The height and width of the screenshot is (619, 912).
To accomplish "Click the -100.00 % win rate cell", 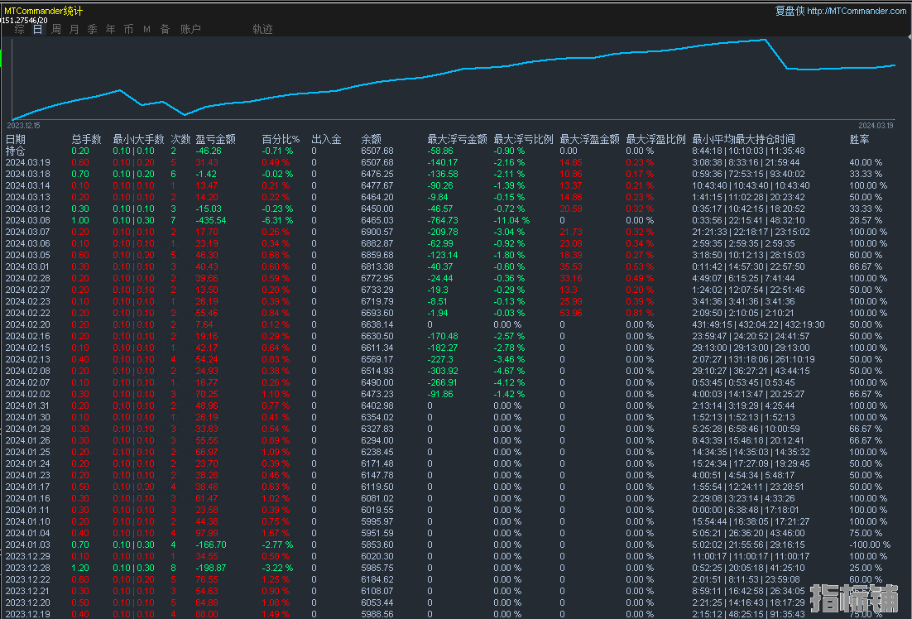I will point(870,545).
